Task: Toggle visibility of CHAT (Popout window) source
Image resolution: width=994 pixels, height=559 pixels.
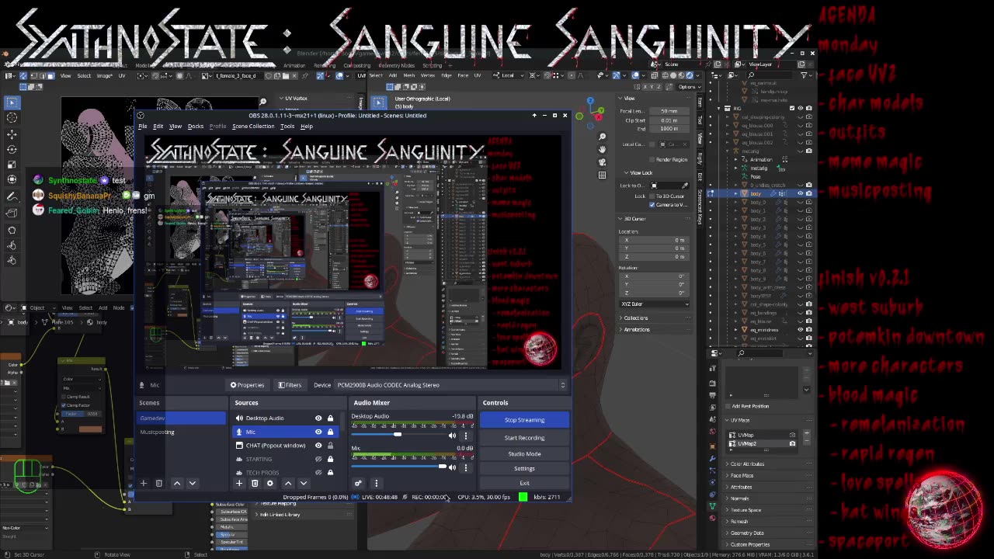Action: click(318, 446)
